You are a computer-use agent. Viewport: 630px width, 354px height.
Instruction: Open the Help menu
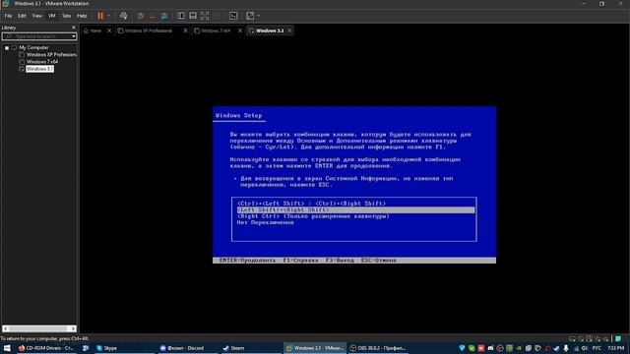[x=82, y=16]
